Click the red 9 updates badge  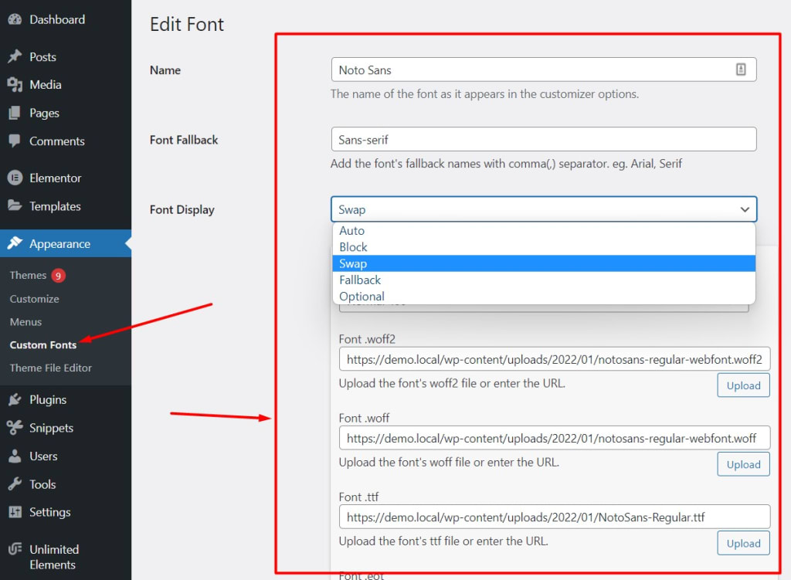point(58,276)
